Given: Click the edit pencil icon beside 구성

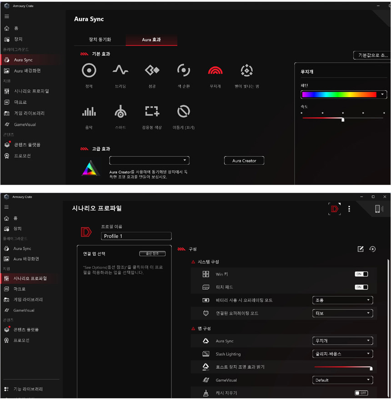Looking at the screenshot, I should (361, 249).
